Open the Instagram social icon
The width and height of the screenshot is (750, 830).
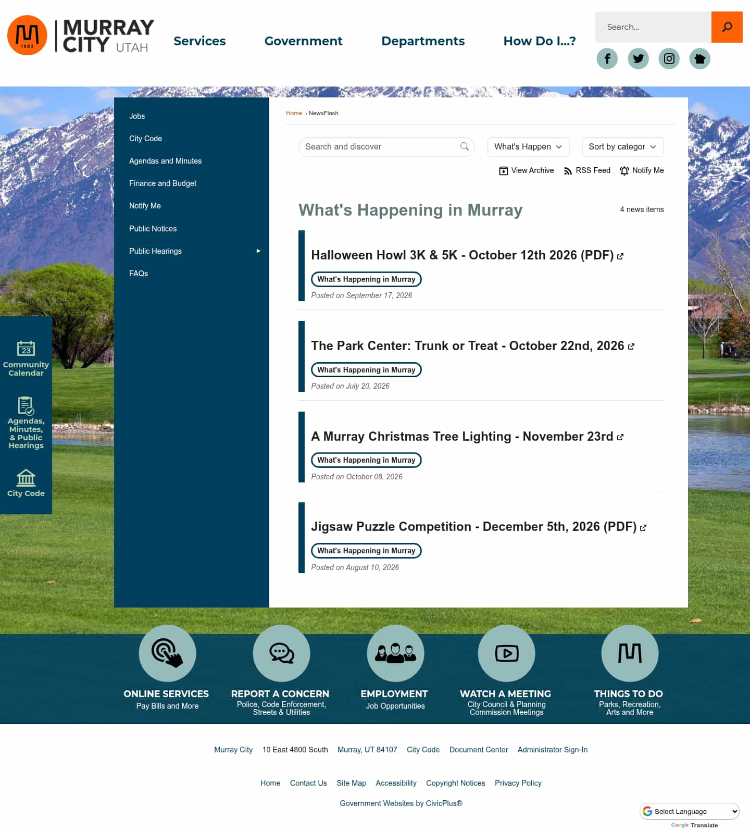(x=669, y=58)
